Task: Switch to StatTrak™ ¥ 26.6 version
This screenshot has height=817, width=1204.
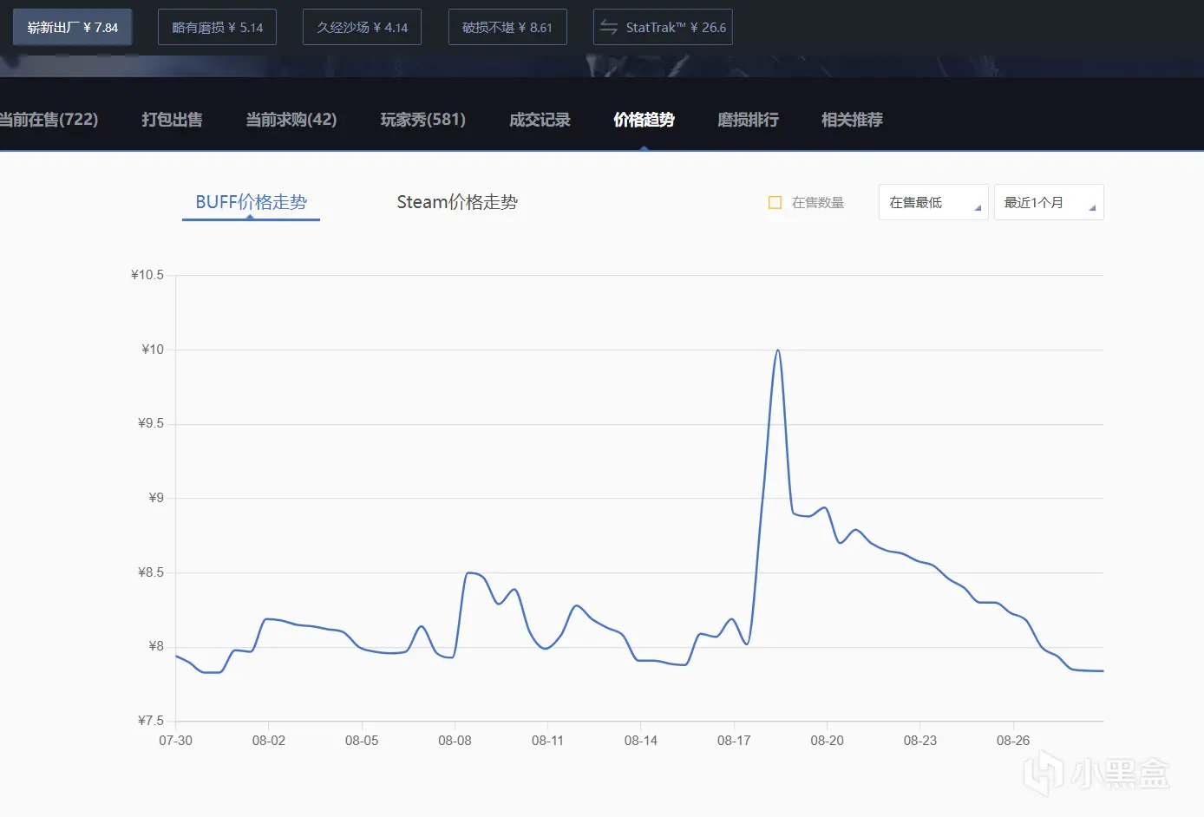Action: tap(663, 27)
